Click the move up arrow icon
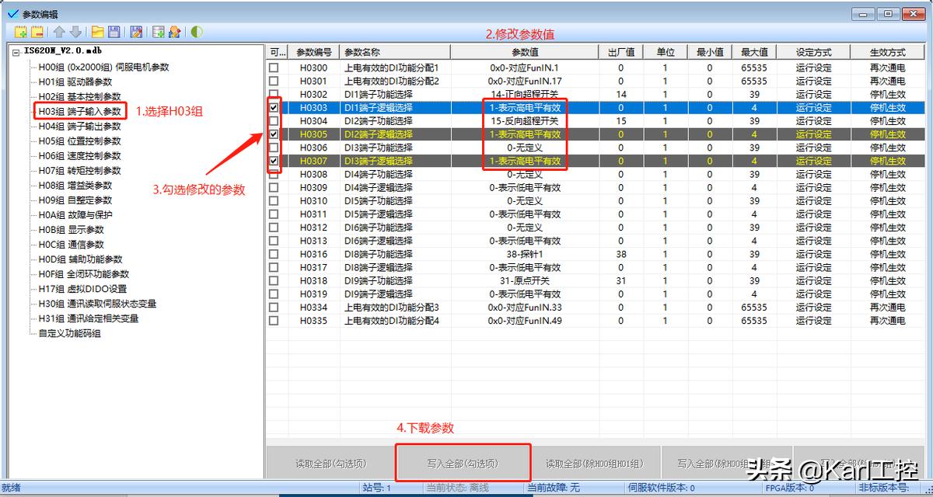 (59, 32)
